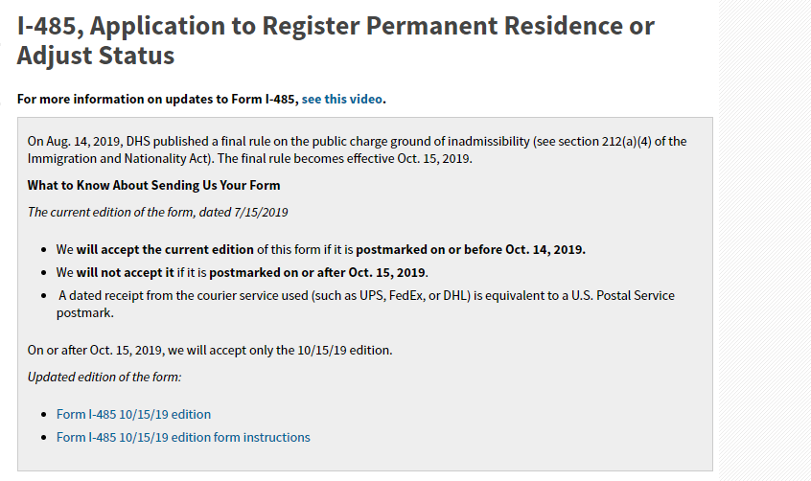This screenshot has height=481, width=811.
Task: Click the 'accept only the 10/15/19 edition' sentence
Action: (x=210, y=350)
